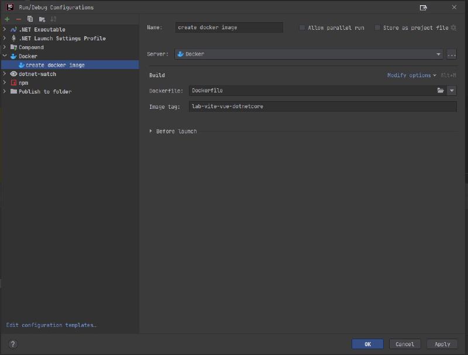
Task: Select the create docker image configuration
Action: point(55,65)
